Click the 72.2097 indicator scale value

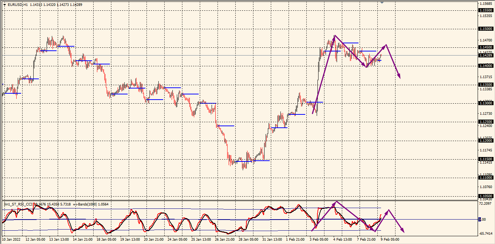coord(485,204)
